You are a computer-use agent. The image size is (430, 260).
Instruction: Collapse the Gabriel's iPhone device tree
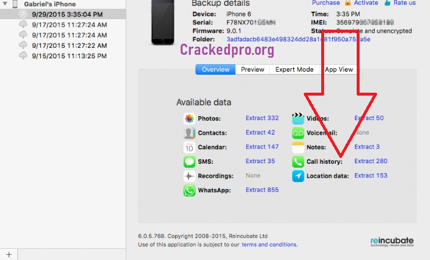(x=5, y=4)
